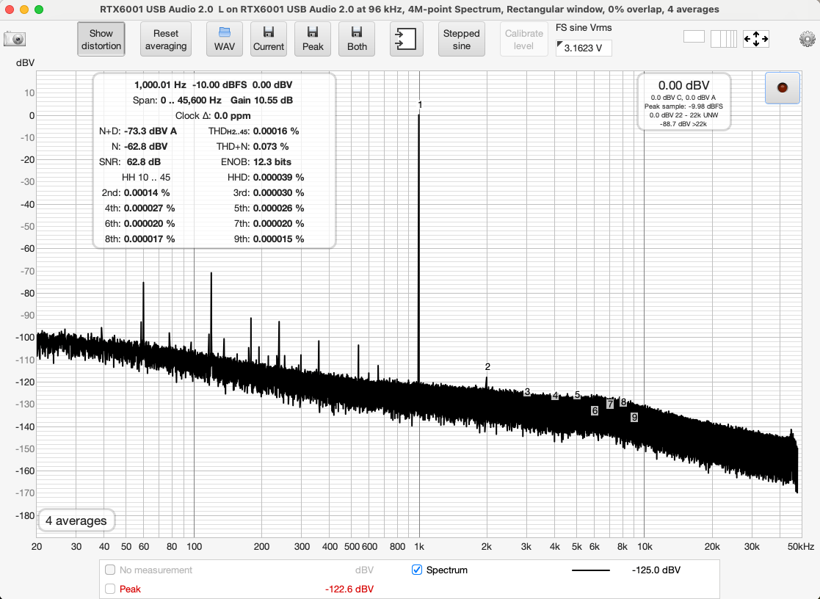Image resolution: width=820 pixels, height=599 pixels.
Task: Enable the No measurement checkbox
Action: point(110,570)
